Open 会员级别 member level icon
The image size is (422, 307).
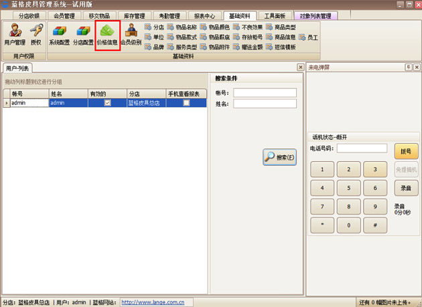tap(131, 35)
